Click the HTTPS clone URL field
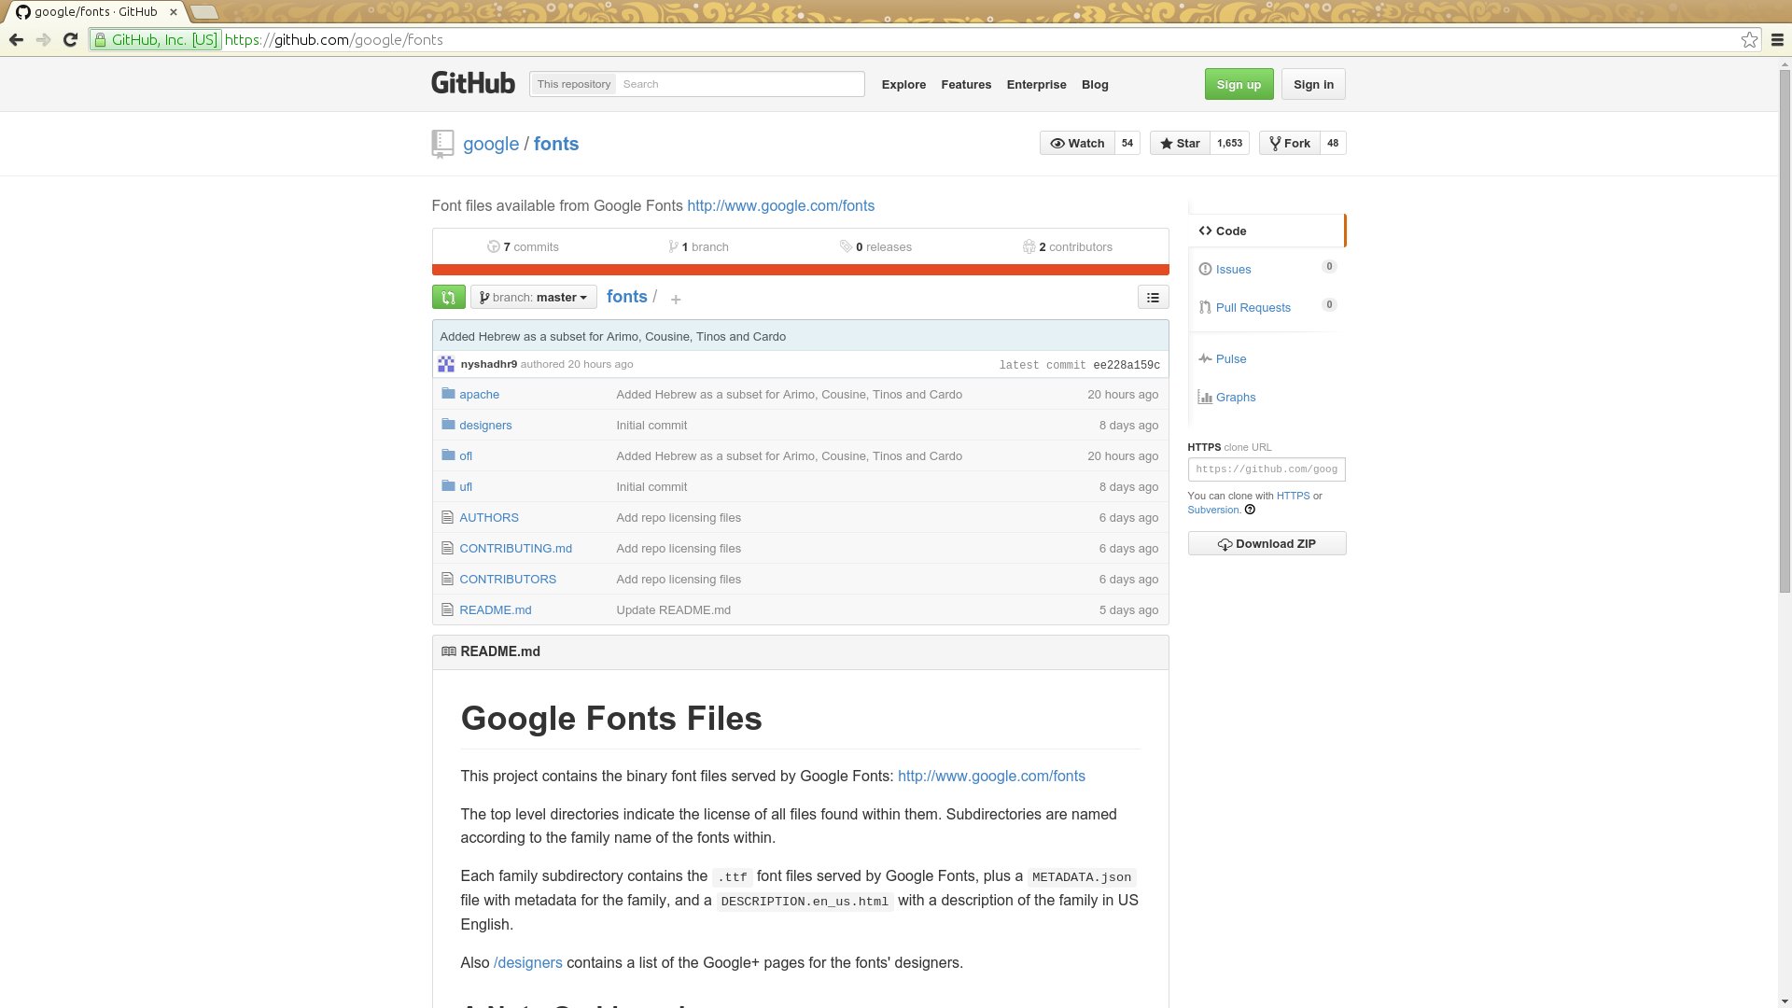 point(1267,469)
